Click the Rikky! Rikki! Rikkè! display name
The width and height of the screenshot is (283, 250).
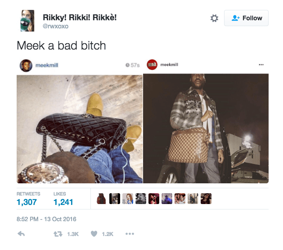pyautogui.click(x=80, y=18)
